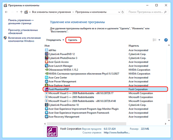Select Acer Care Center row text

coord(58,78)
